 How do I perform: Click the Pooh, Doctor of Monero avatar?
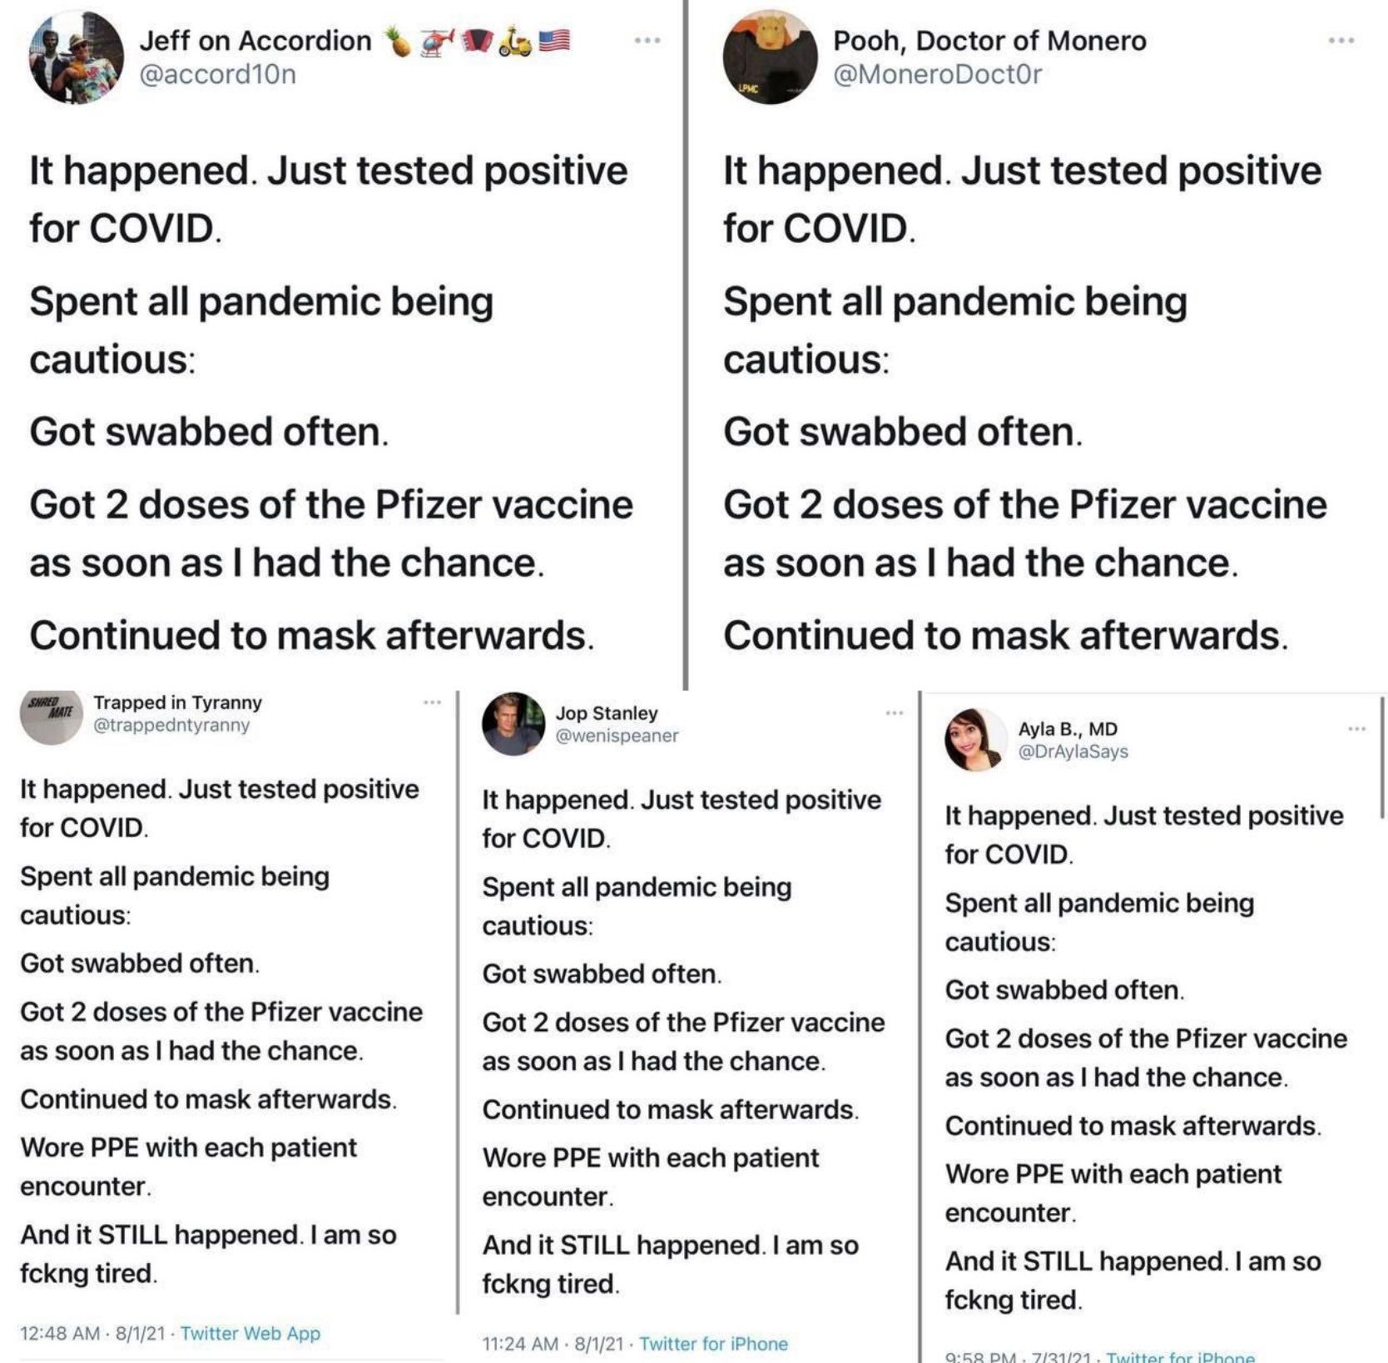(770, 57)
